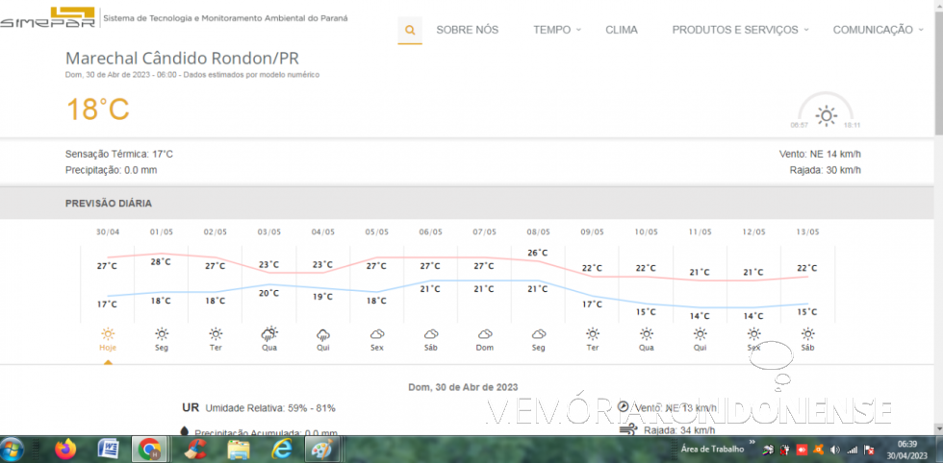943x463 pixels.
Task: Click the volume speaker tray icon
Action: click(834, 450)
